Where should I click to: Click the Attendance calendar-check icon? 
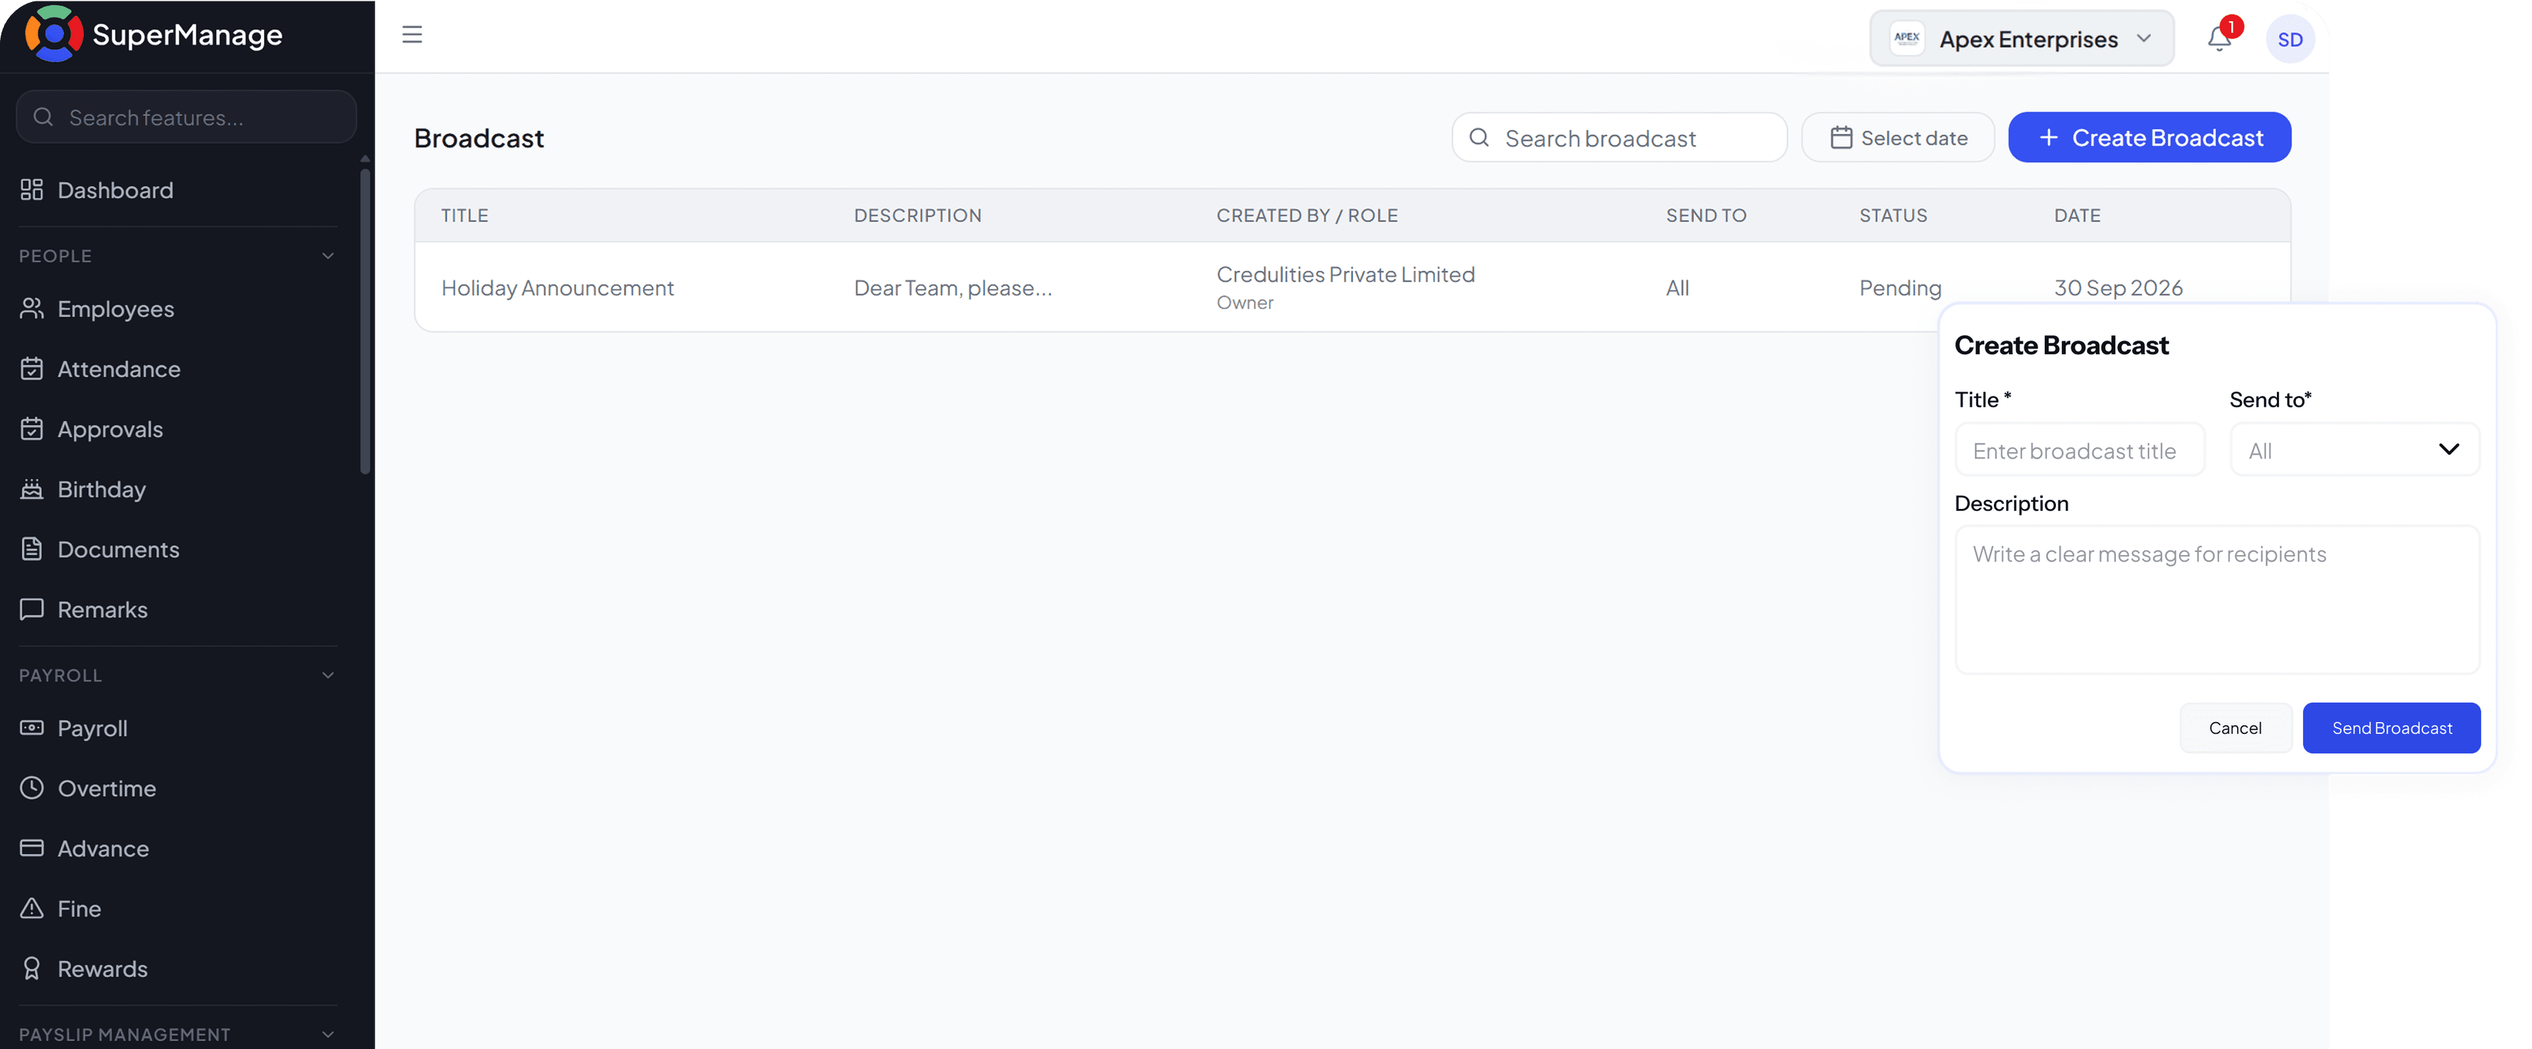[32, 369]
